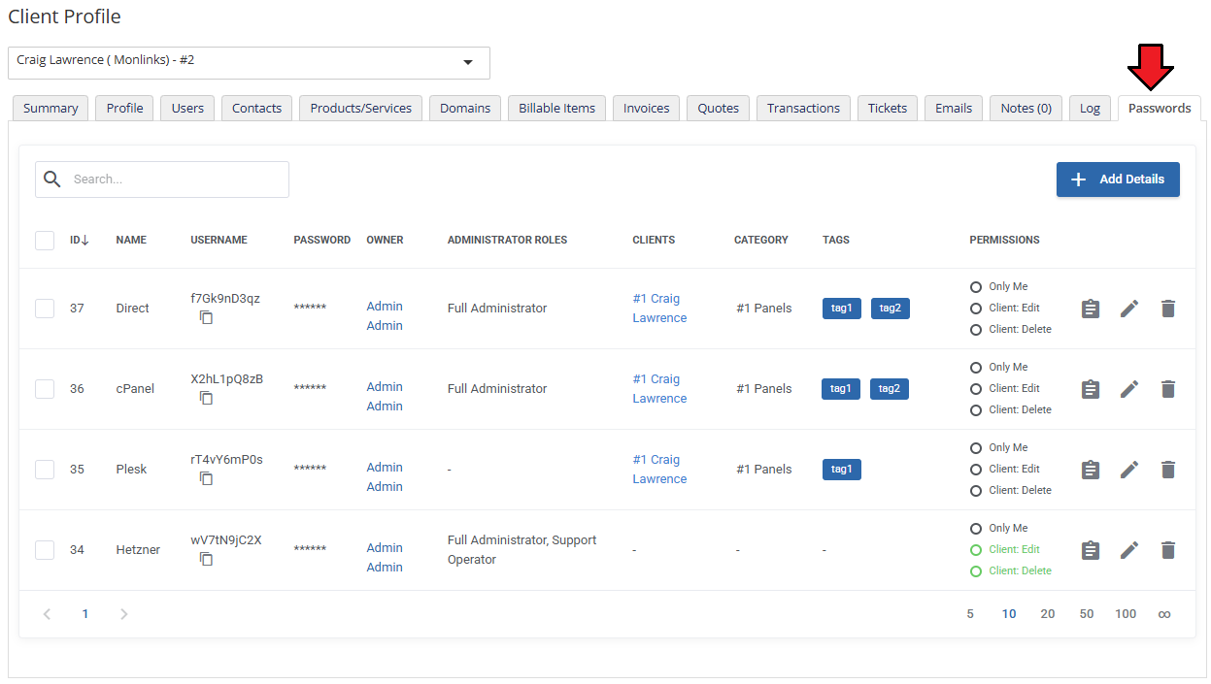
Task: Show unlimited entries with infinity symbol
Action: coord(1164,614)
